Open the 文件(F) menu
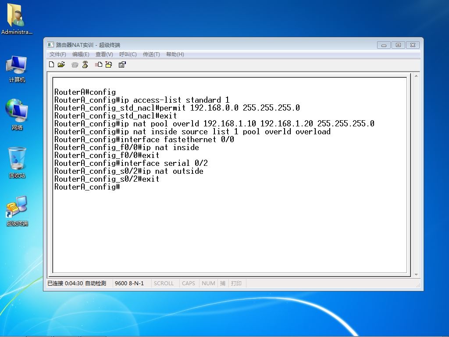The width and height of the screenshot is (449, 337). pos(57,54)
